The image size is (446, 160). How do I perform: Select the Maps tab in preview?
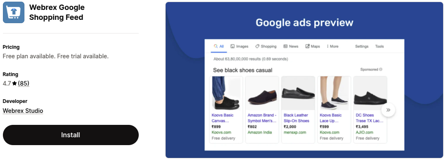[313, 46]
